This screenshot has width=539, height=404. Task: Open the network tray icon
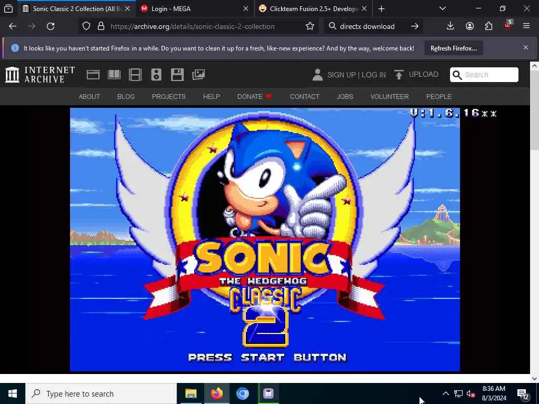coord(458,393)
